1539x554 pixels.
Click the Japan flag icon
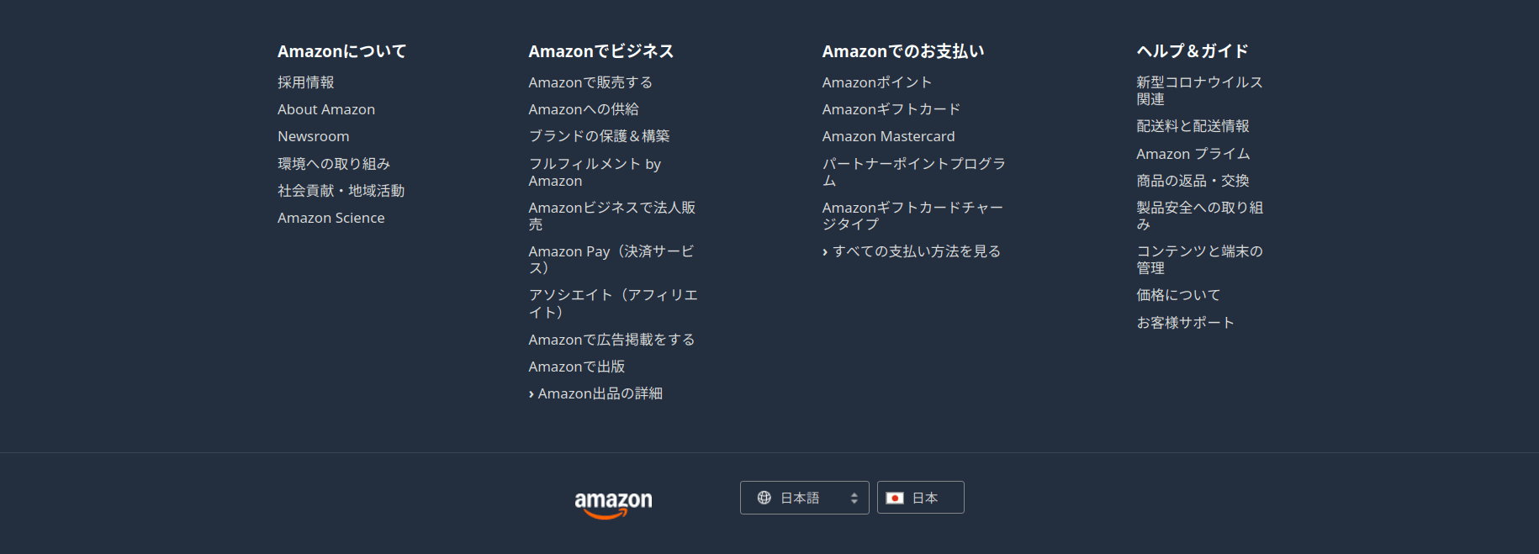point(895,499)
